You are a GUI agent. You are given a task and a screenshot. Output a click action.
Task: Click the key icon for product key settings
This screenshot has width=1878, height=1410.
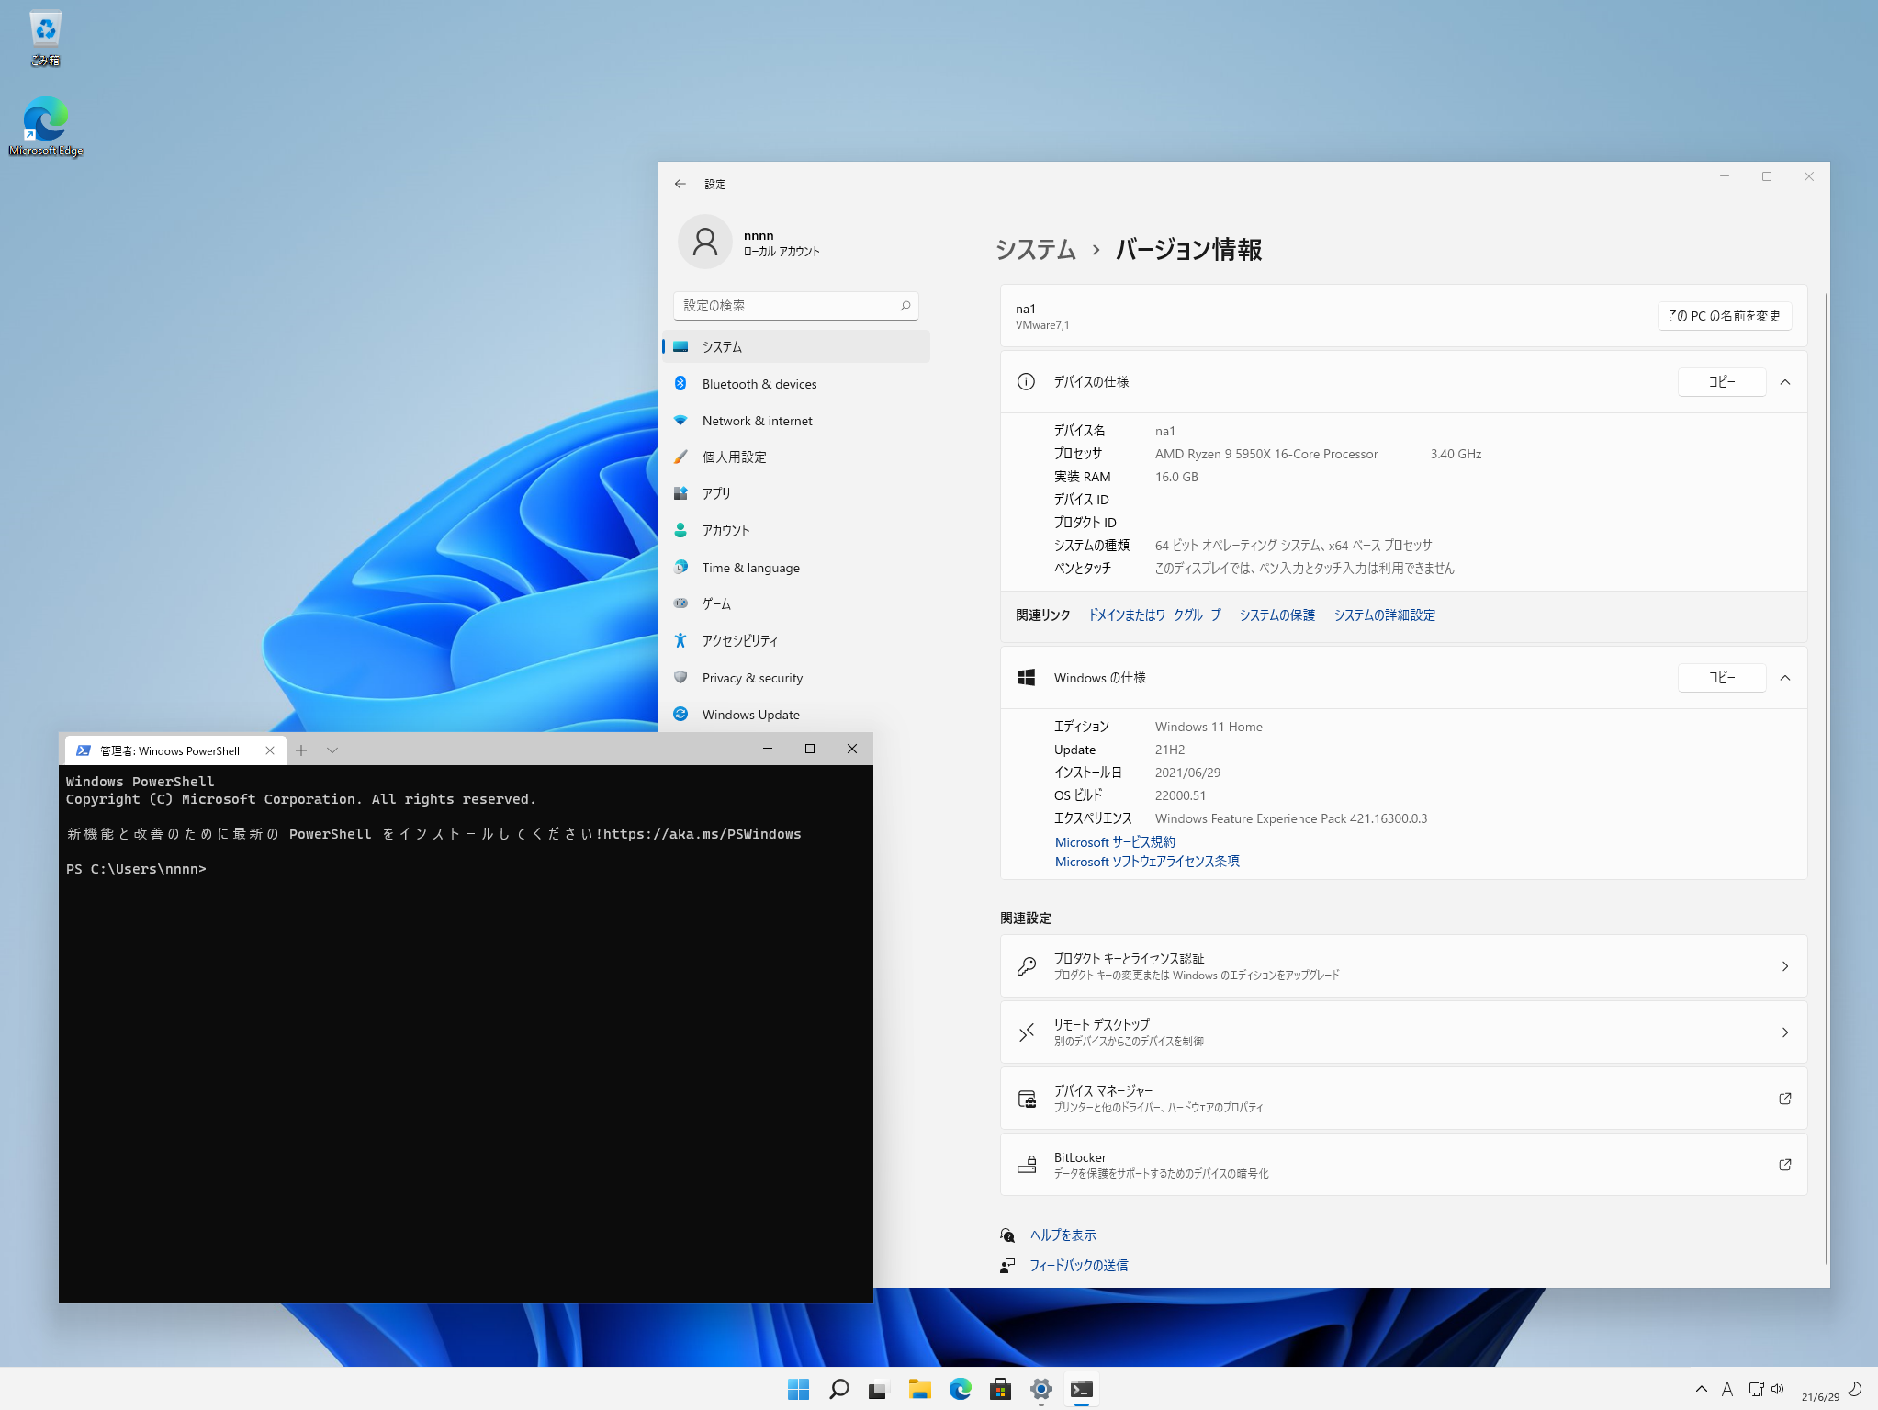[x=1027, y=966]
